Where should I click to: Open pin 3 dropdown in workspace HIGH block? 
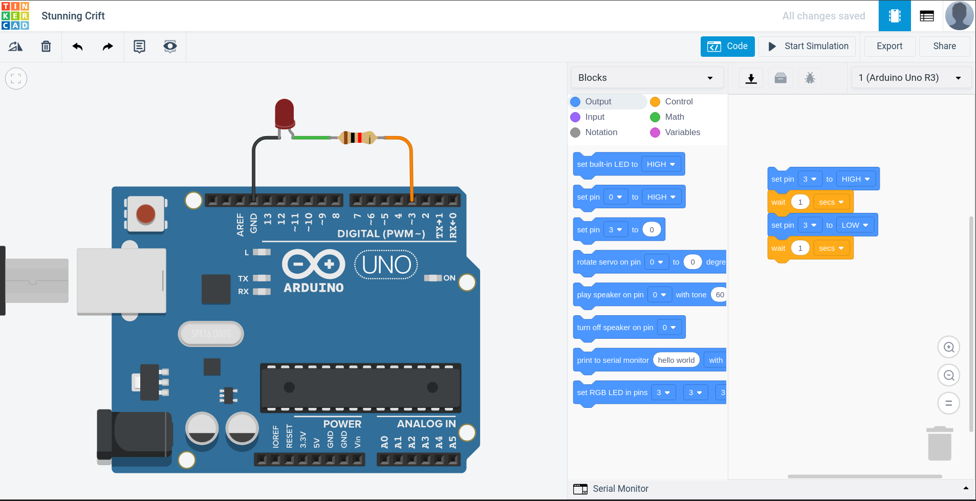(810, 179)
